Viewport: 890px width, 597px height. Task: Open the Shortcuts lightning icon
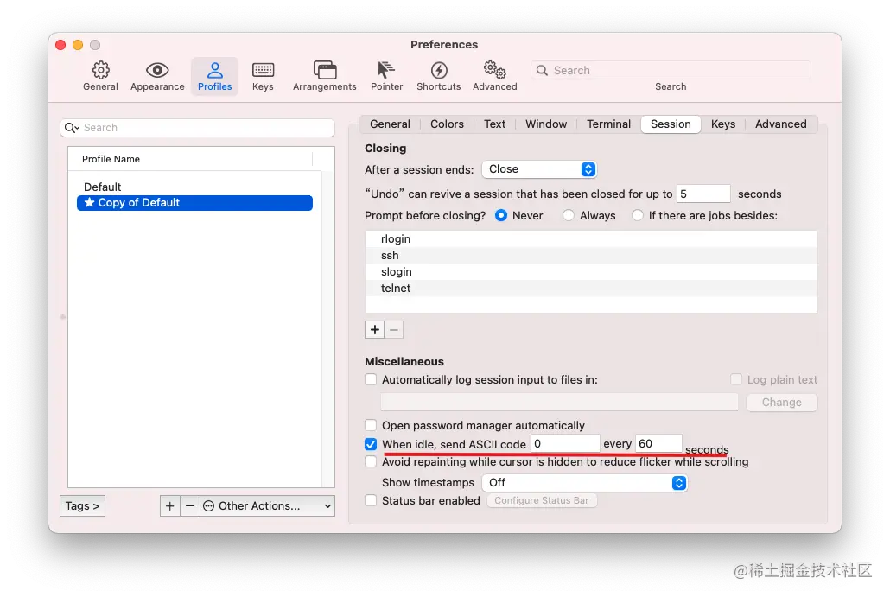click(439, 70)
